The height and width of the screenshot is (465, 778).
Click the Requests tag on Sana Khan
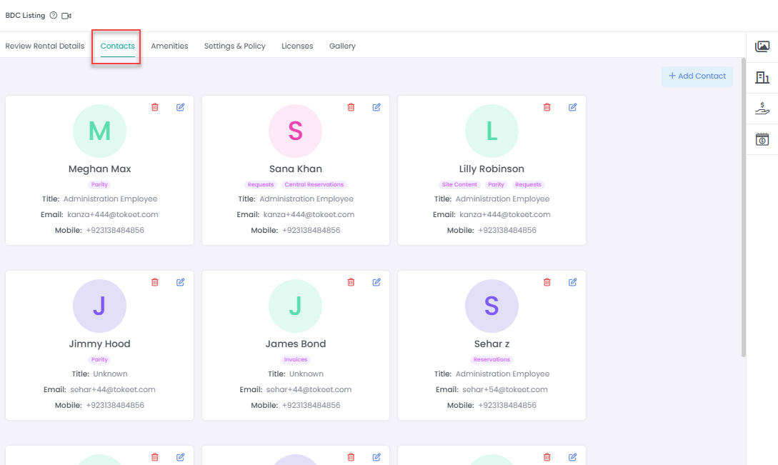(x=261, y=184)
